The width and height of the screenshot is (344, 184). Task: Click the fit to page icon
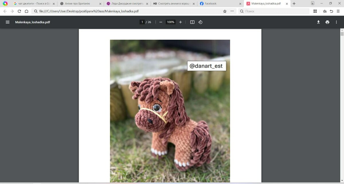pos(192,22)
